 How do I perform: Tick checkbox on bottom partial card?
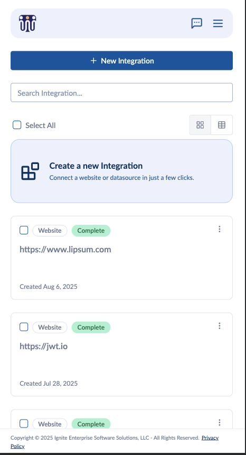pos(24,424)
